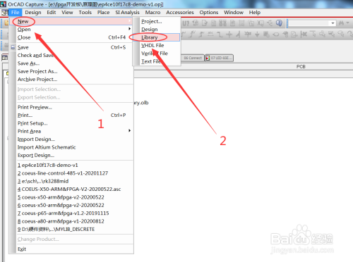This screenshot has width=353, height=262.
Task: Open the Macro menu
Action: pos(152,12)
